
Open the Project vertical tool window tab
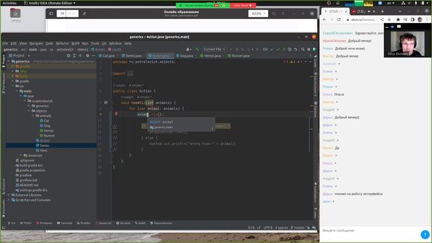pyautogui.click(x=3, y=61)
